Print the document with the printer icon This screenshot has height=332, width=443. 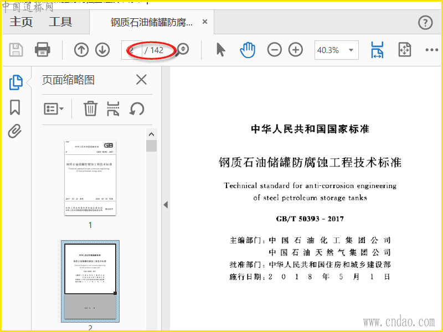(x=43, y=50)
